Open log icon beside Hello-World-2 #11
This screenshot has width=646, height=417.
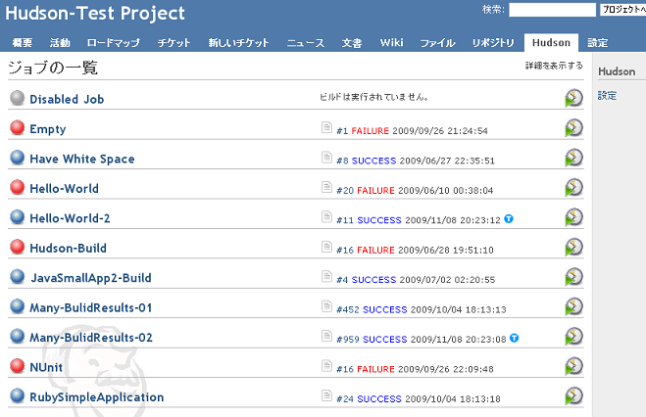326,216
